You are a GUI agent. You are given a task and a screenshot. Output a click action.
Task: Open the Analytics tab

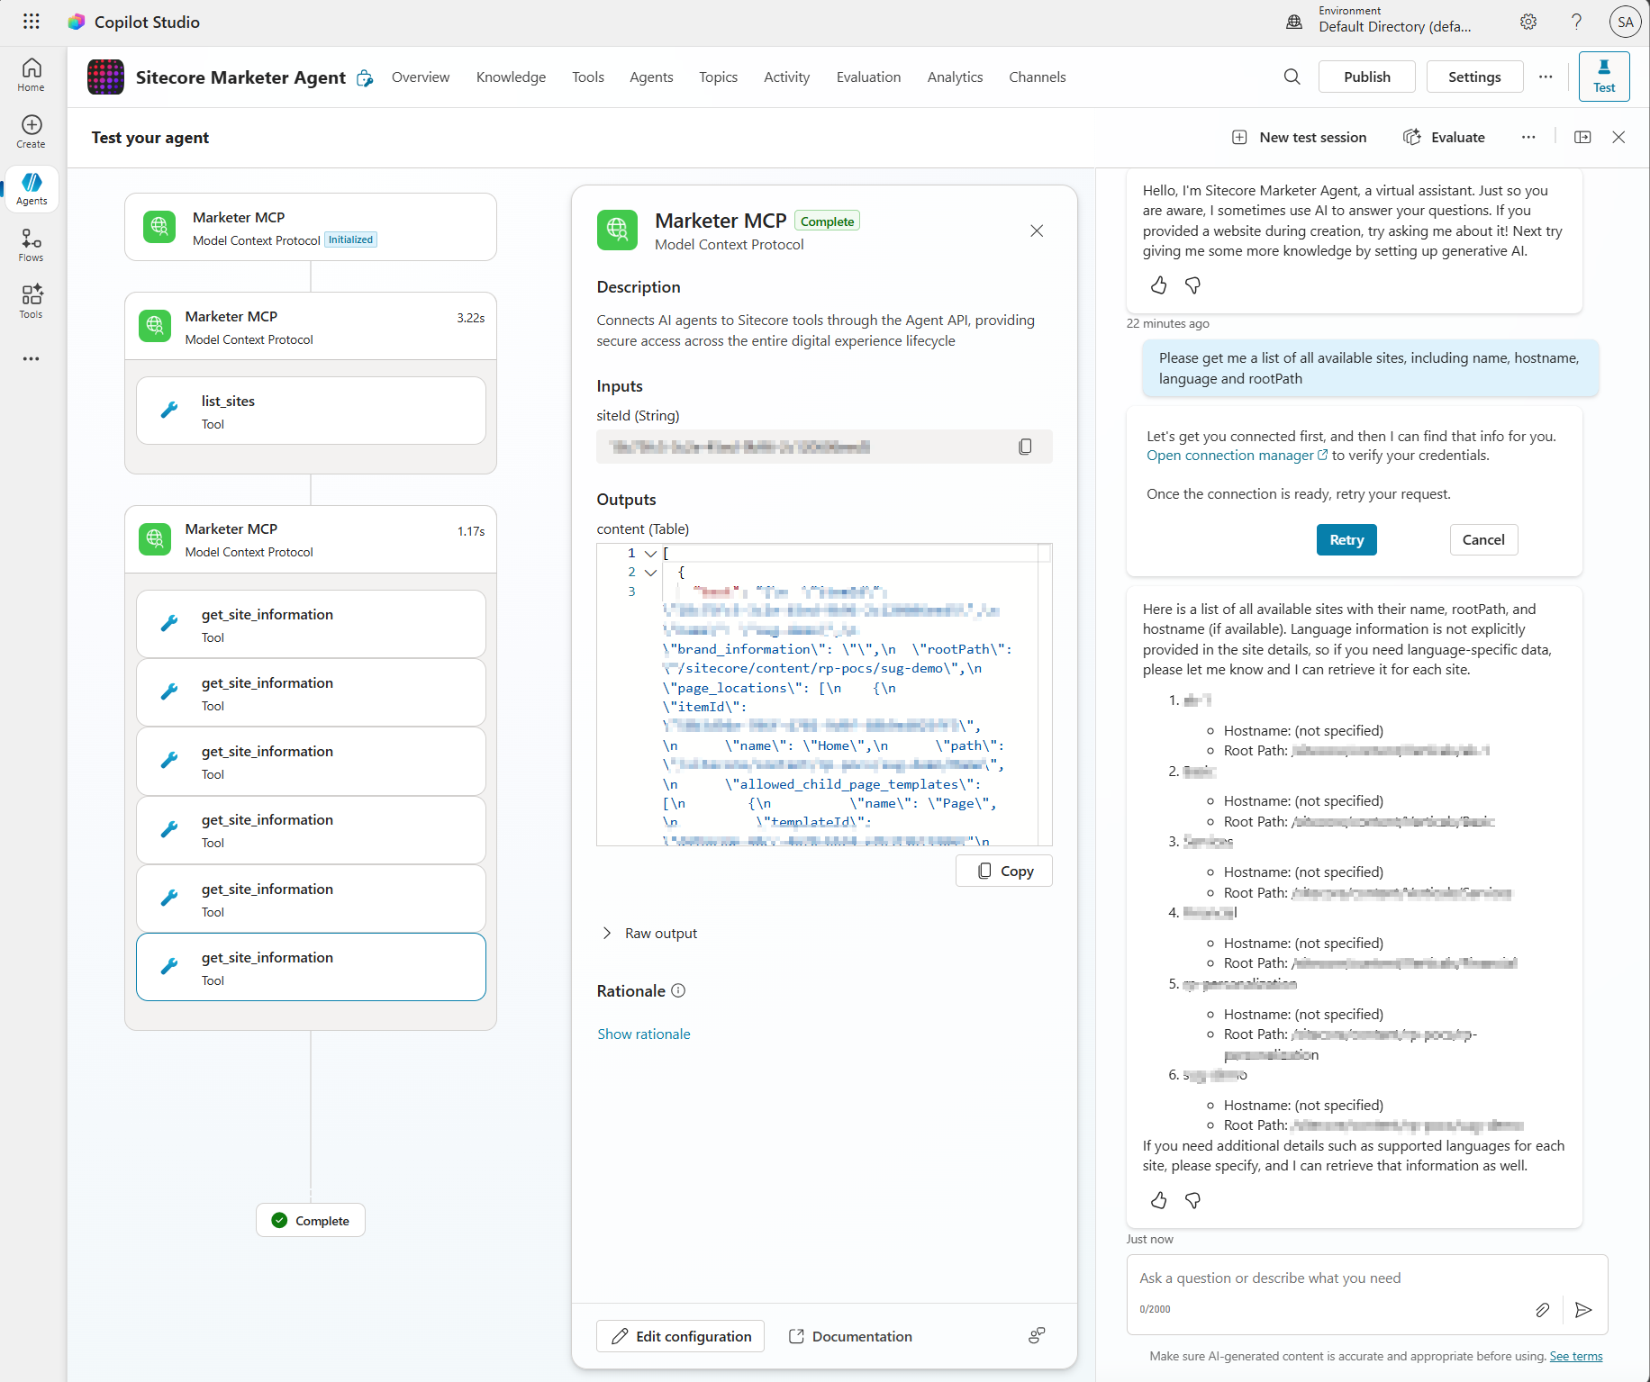(955, 77)
